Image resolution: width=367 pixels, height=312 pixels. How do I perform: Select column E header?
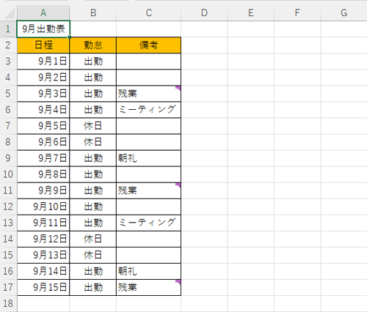[x=251, y=12]
